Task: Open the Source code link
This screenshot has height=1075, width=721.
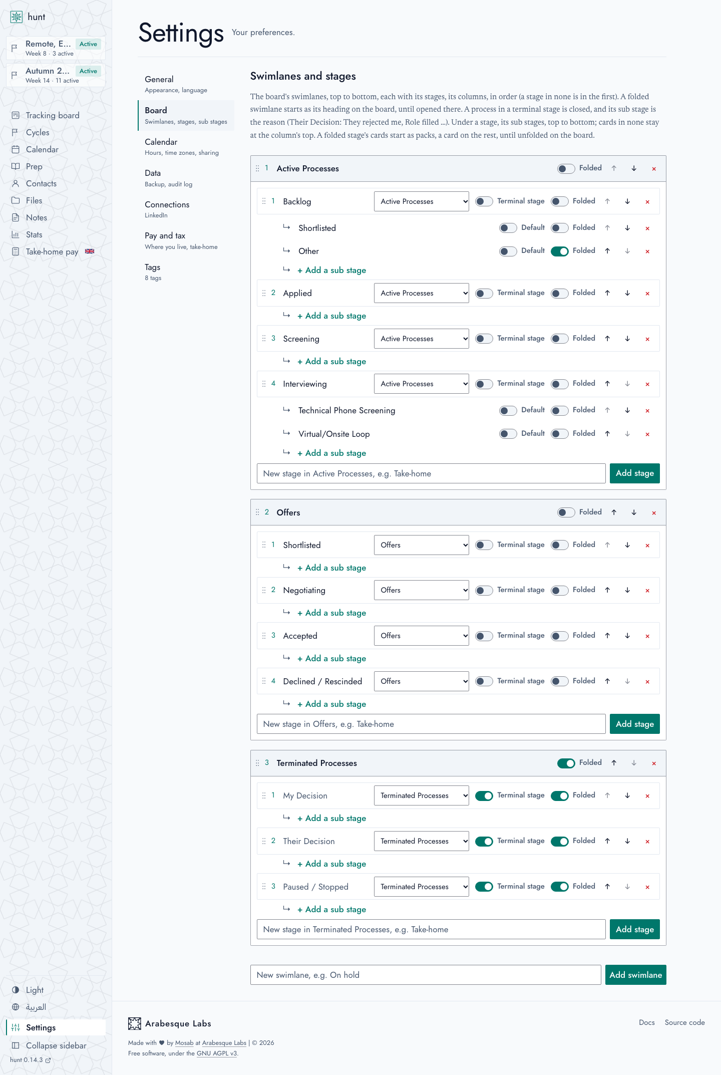Action: (684, 1022)
